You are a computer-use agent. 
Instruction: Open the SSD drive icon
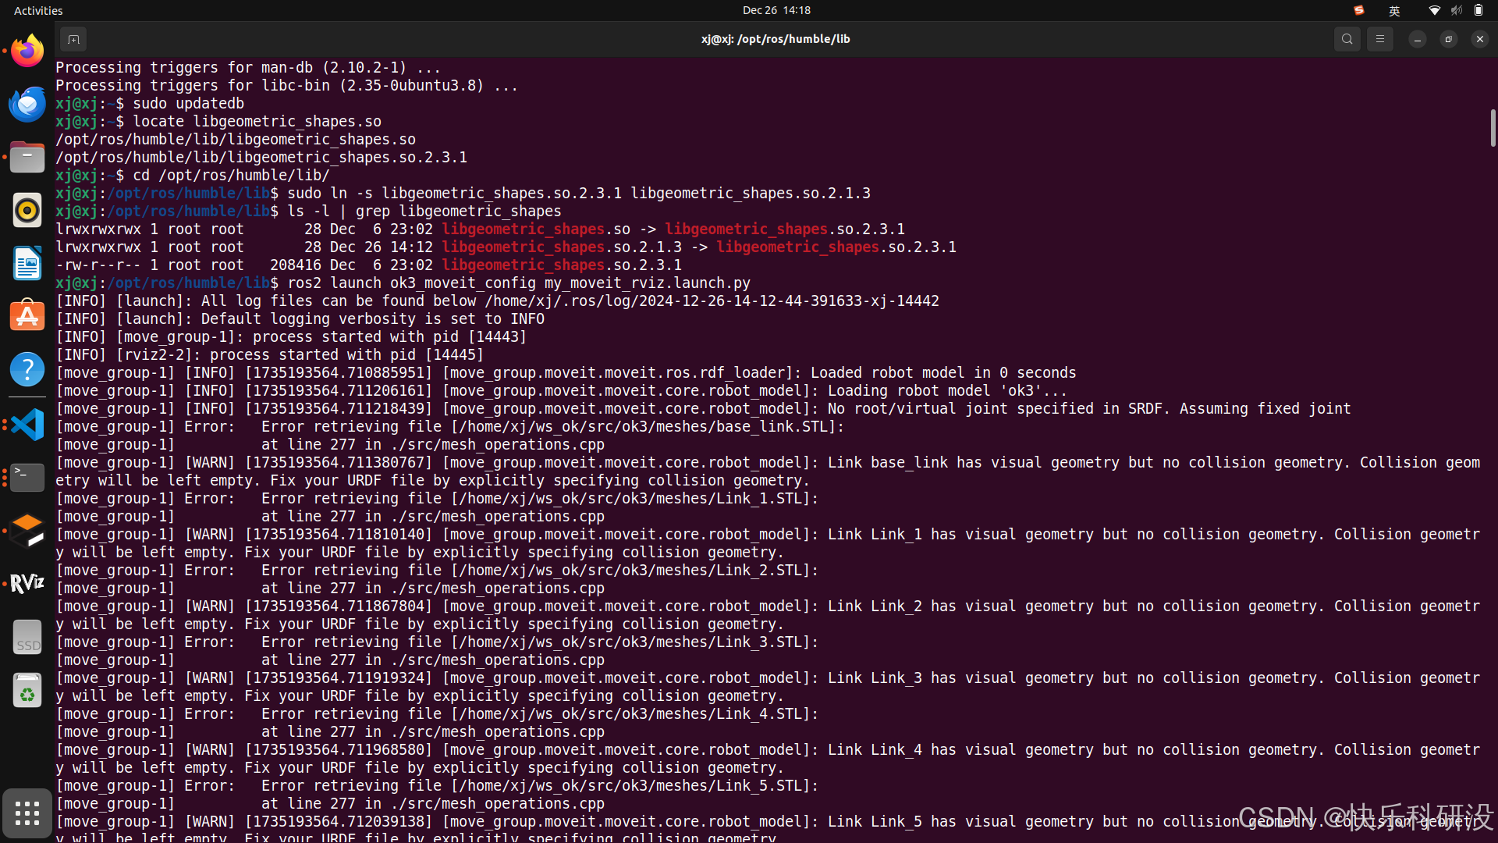(x=27, y=638)
